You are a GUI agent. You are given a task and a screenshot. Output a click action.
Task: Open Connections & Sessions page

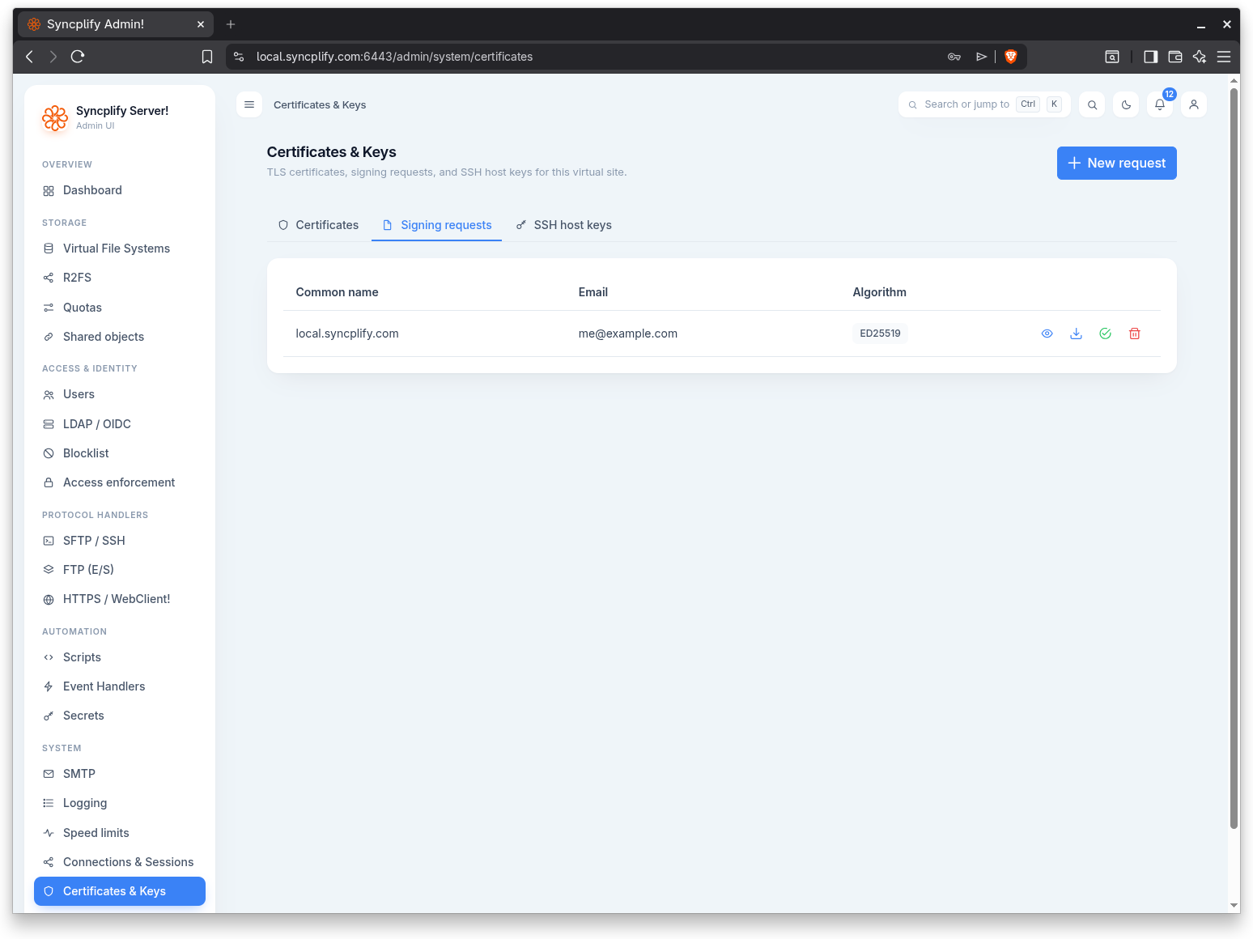tap(120, 862)
